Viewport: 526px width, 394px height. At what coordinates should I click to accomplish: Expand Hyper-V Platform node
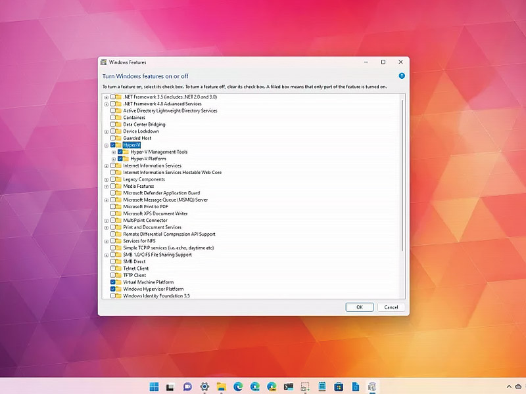[x=114, y=159]
